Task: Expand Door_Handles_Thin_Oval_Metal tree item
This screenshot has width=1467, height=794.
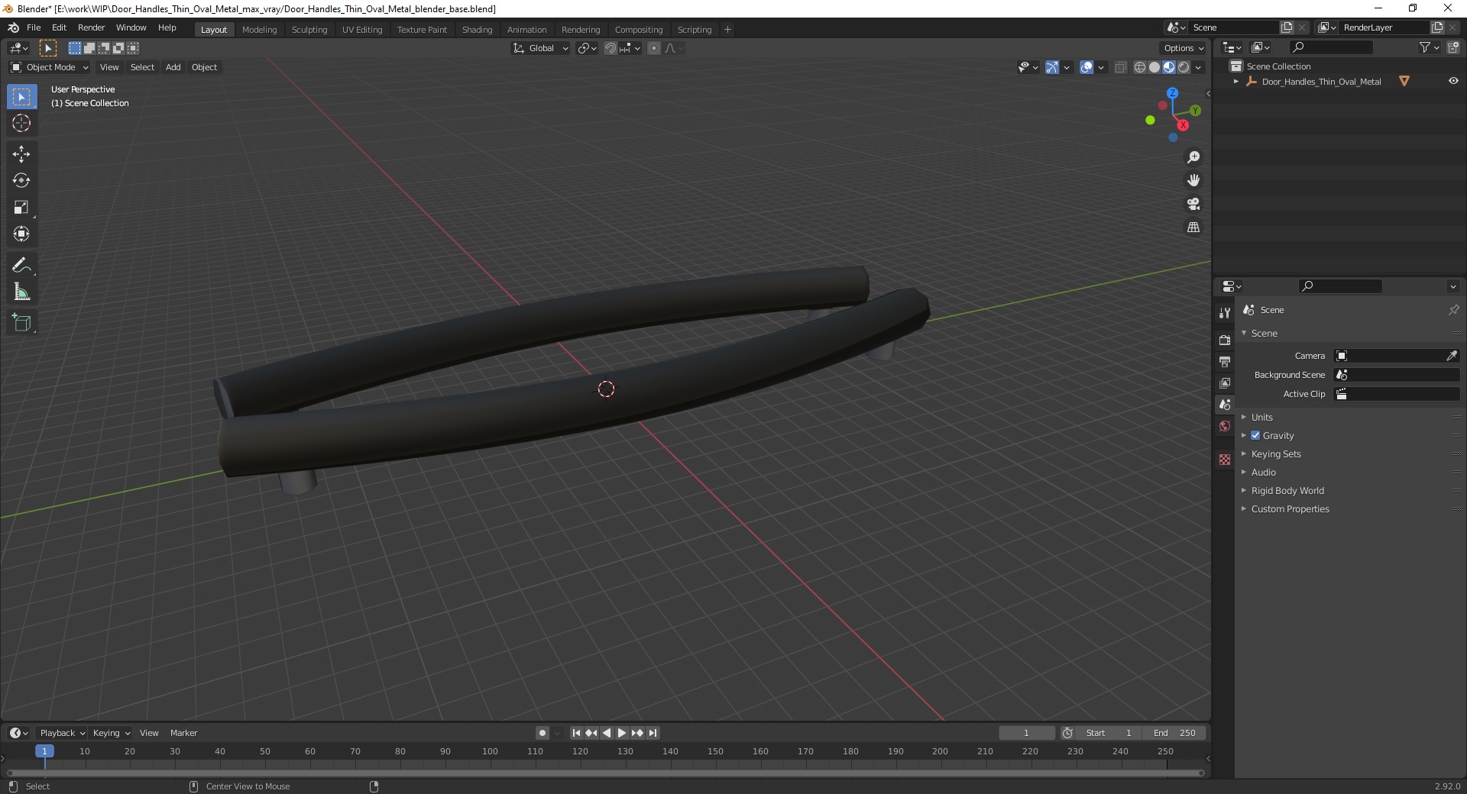Action: (x=1235, y=82)
